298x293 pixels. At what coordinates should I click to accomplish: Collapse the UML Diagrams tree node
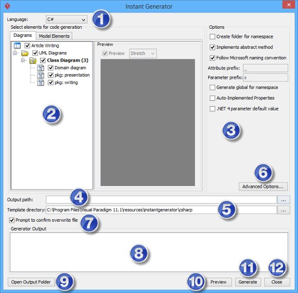pos(15,53)
